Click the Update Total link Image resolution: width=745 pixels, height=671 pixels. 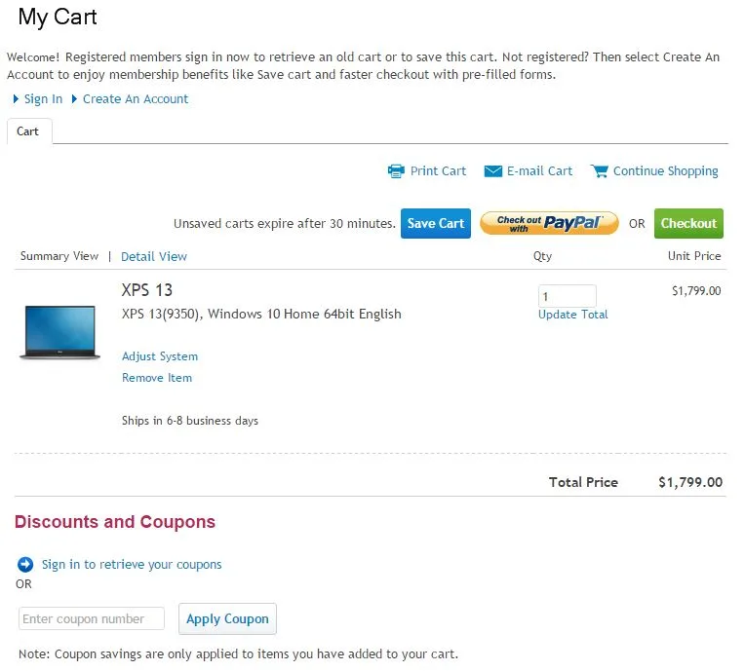click(x=573, y=315)
